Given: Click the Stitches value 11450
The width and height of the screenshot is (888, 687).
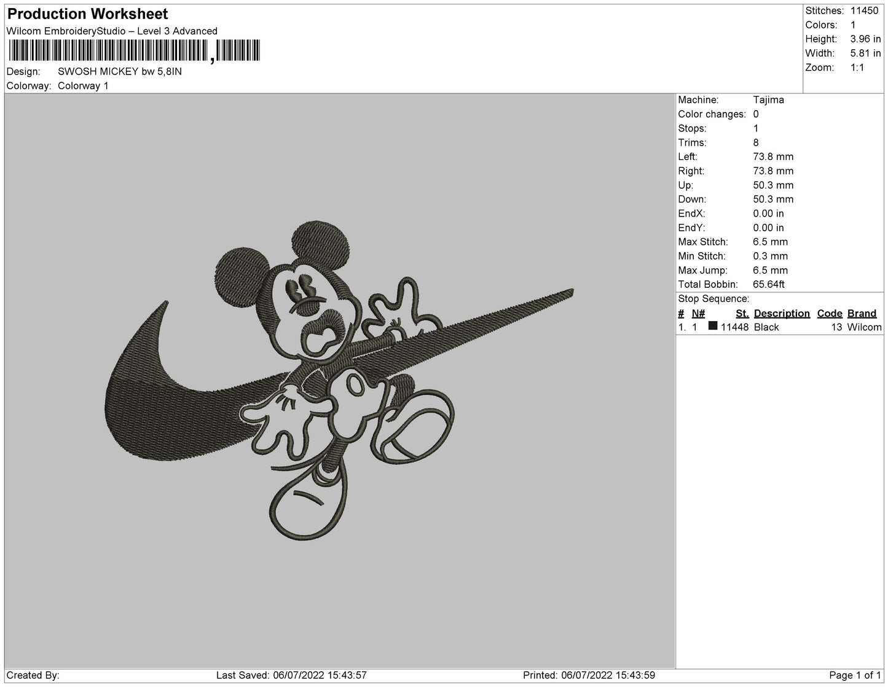Looking at the screenshot, I should click(864, 10).
